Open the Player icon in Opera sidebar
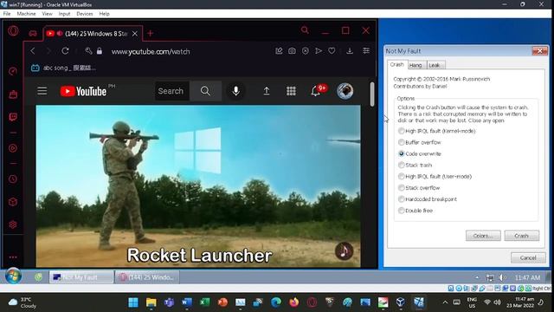Viewport: 554px width, 312px height. pyautogui.click(x=13, y=148)
